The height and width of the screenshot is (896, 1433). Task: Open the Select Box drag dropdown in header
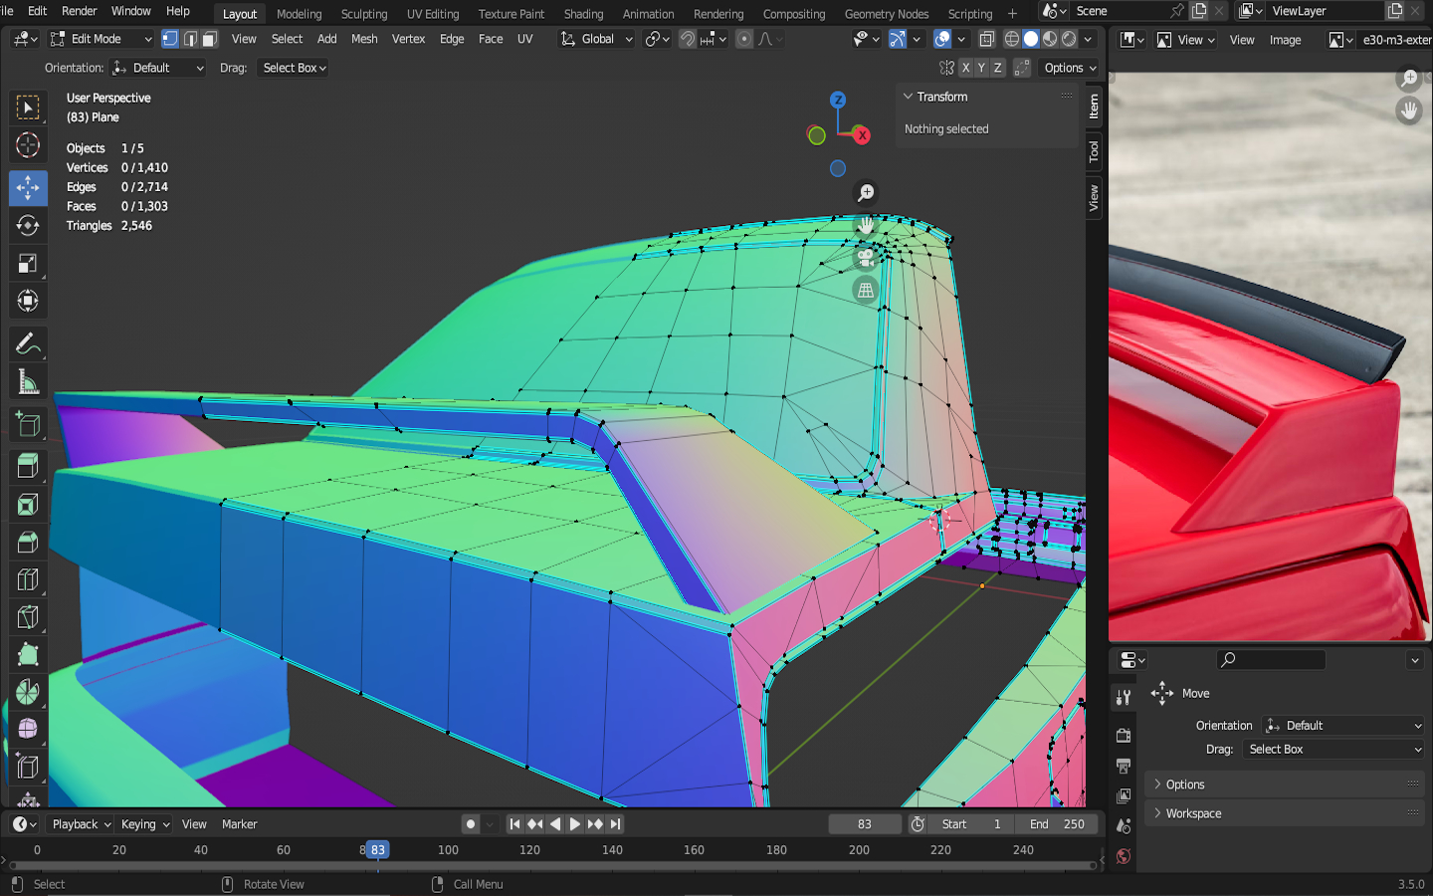[x=295, y=68]
